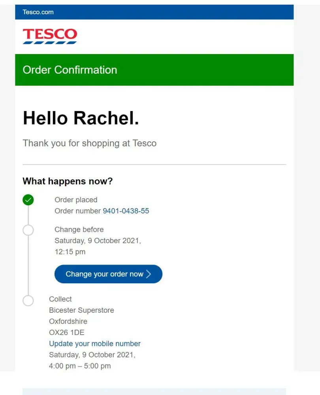Click the Change before step label

click(79, 229)
